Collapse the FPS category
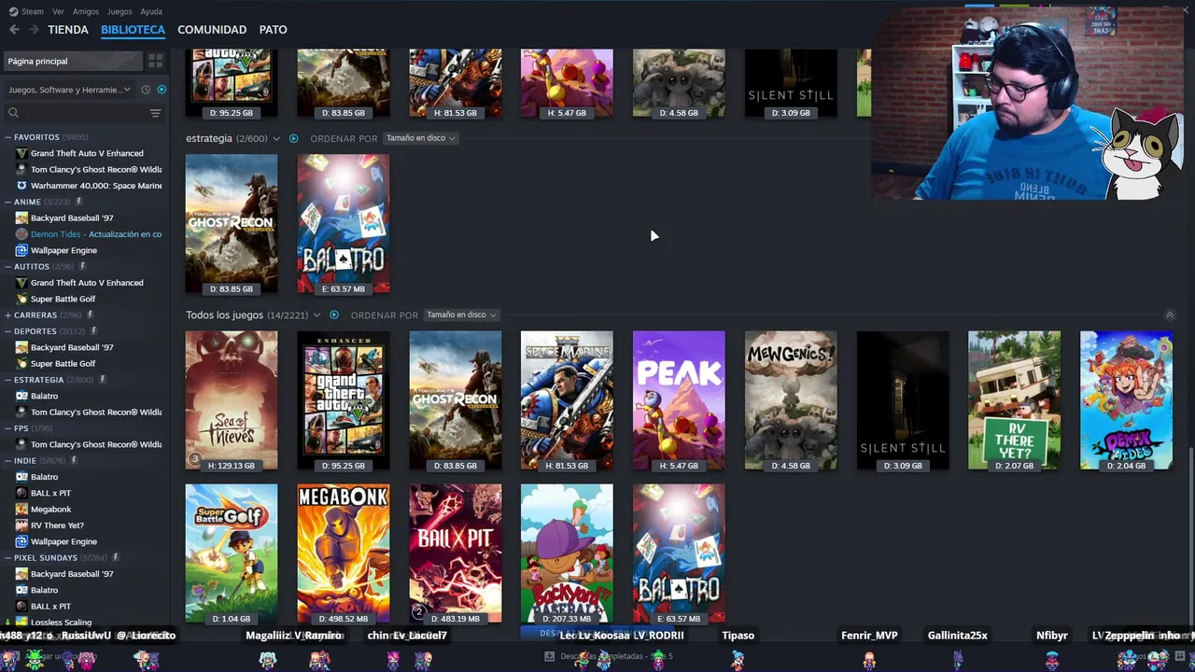Screen dimensions: 1195x672 (x=7, y=428)
